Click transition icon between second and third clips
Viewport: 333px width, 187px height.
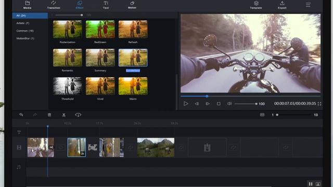[93, 148]
